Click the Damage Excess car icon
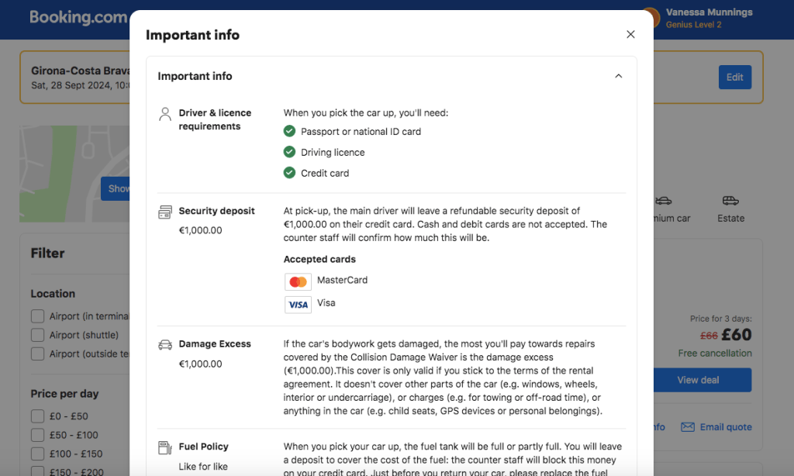 coord(164,344)
